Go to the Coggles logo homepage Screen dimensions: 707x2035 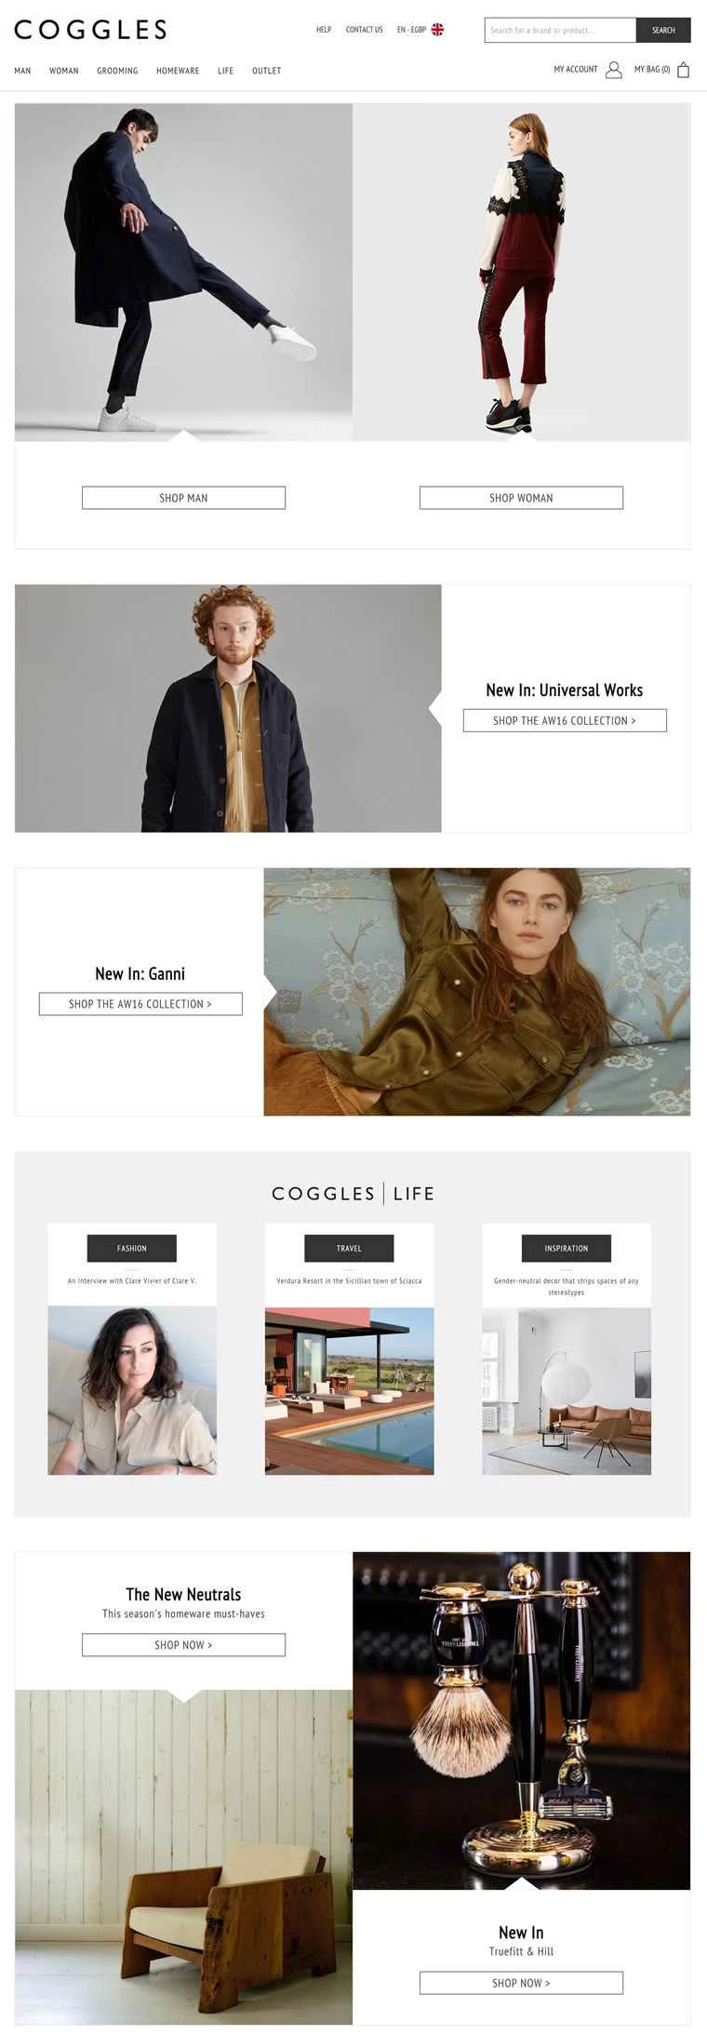pyautogui.click(x=90, y=30)
